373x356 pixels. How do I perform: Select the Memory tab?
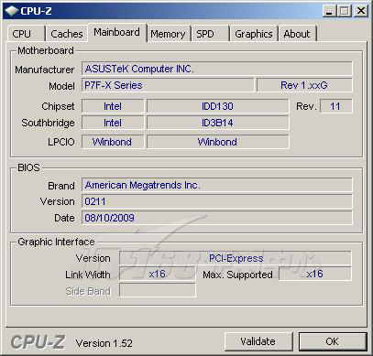169,34
